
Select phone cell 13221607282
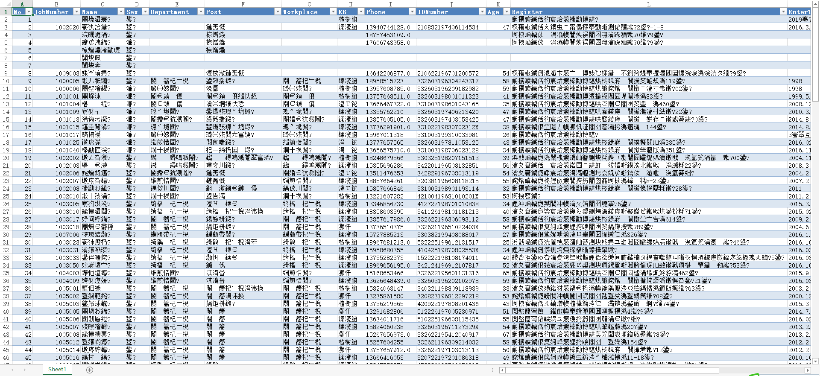[390, 196]
